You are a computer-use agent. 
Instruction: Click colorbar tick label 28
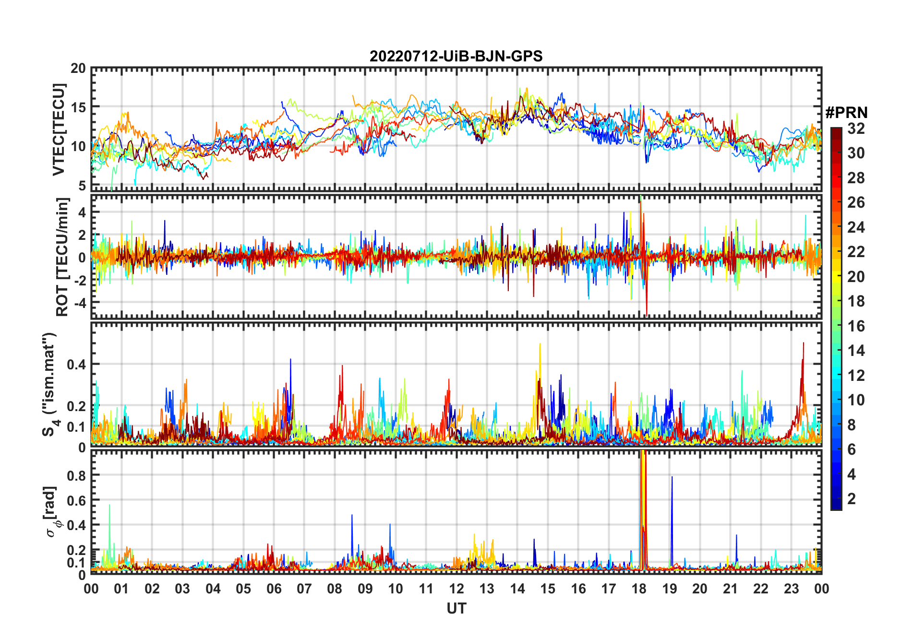pos(856,178)
